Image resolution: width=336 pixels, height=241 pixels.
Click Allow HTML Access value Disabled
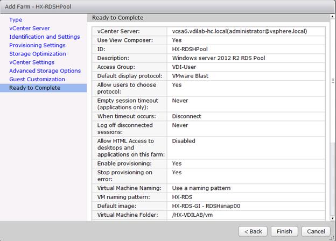(184, 141)
